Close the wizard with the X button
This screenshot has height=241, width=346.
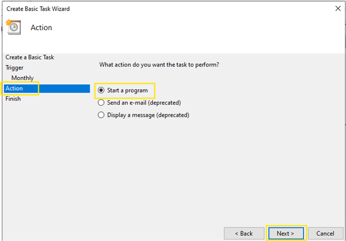pyautogui.click(x=338, y=9)
